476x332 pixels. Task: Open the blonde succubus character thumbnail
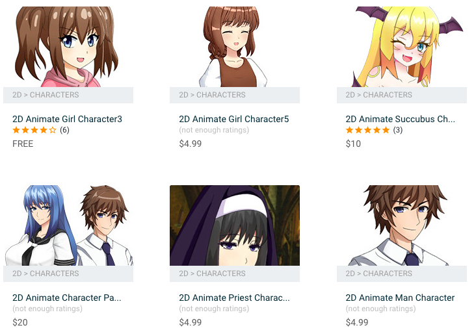coord(402,47)
